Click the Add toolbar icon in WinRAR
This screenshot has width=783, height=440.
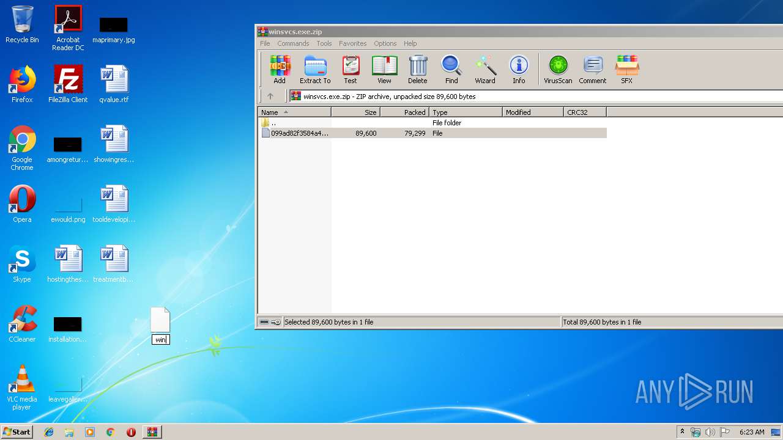click(280, 69)
